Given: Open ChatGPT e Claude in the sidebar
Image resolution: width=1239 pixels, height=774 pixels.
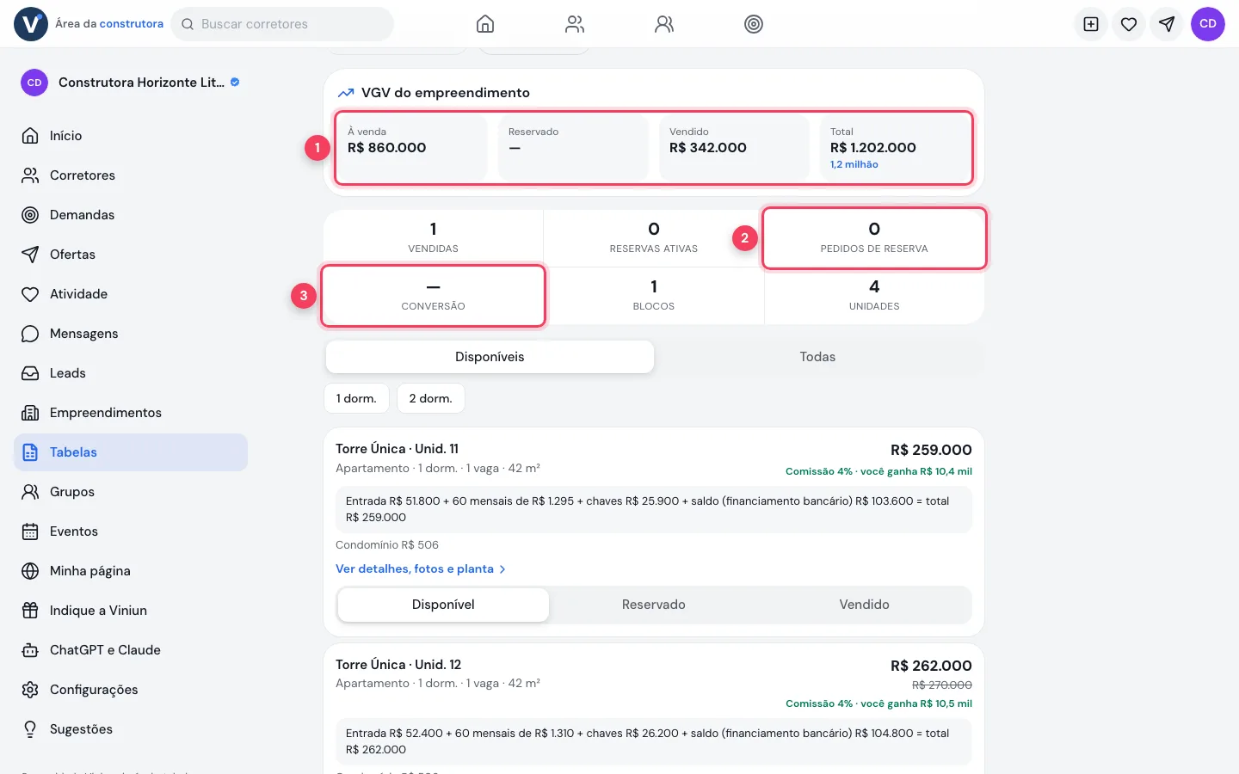Looking at the screenshot, I should [x=131, y=650].
